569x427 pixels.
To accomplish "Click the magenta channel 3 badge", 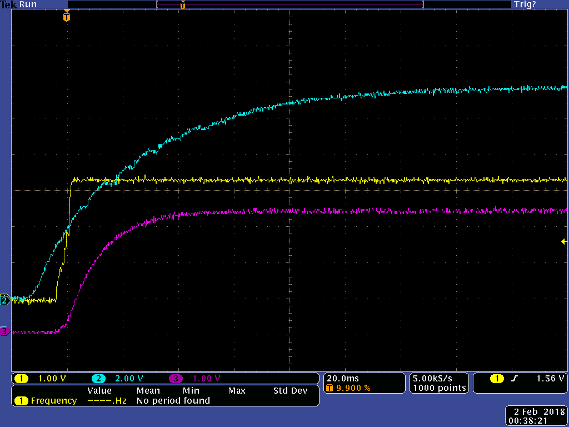I will (176, 379).
